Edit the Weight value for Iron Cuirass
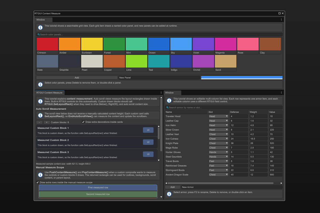Image resolution: width=320 pixels, height=213 pixels. [x=258, y=139]
